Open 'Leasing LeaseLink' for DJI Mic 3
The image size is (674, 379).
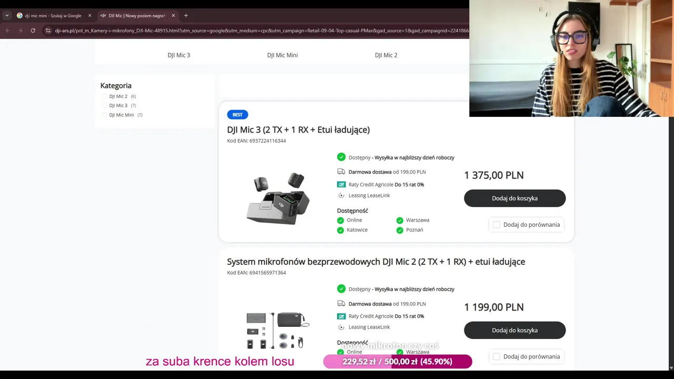coord(369,196)
